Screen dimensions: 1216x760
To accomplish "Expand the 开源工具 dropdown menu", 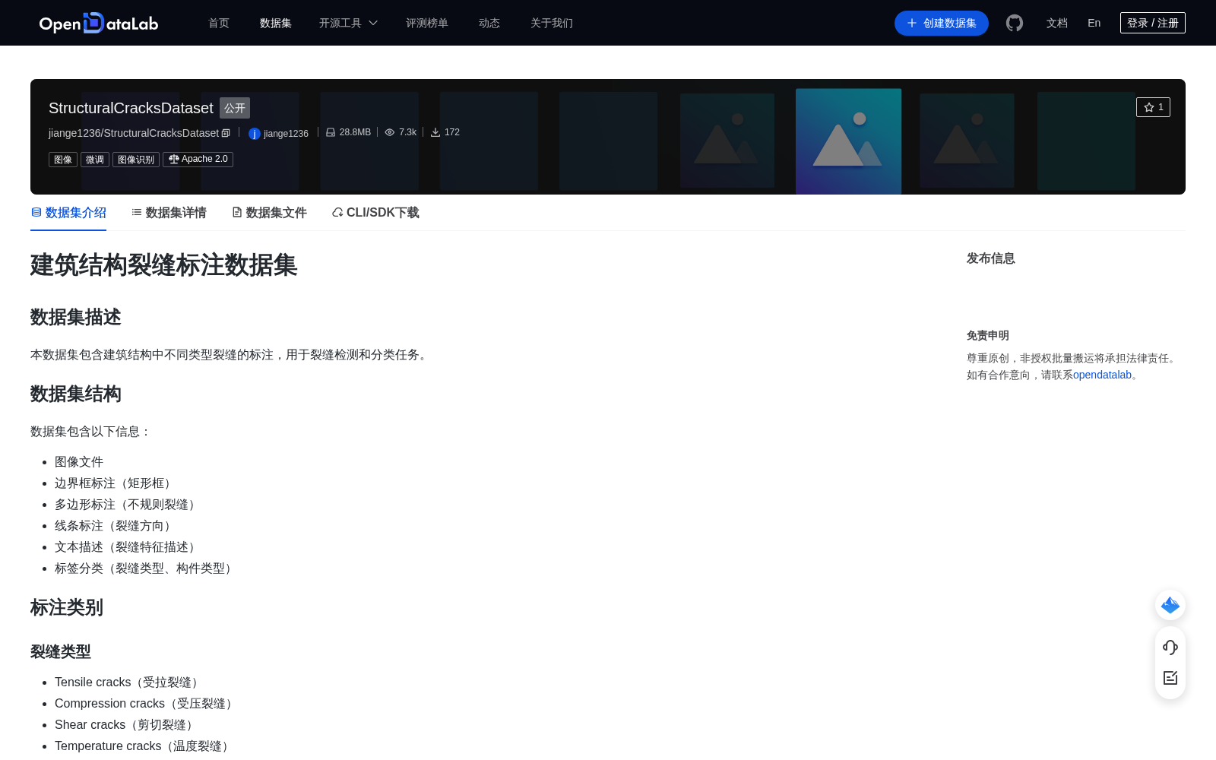I will [348, 23].
